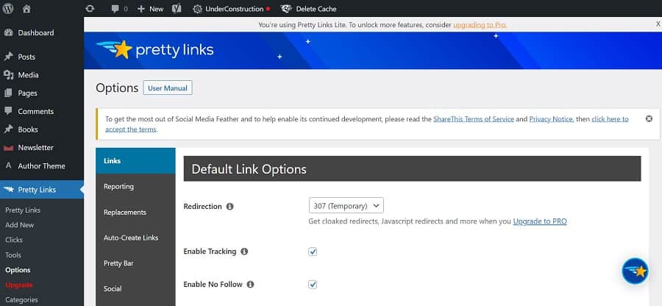Open the floating Pretty Links help button
The width and height of the screenshot is (662, 306).
(635, 271)
